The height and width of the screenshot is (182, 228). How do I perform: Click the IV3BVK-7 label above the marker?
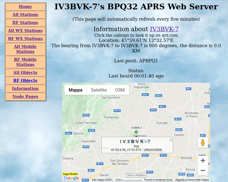[136, 128]
